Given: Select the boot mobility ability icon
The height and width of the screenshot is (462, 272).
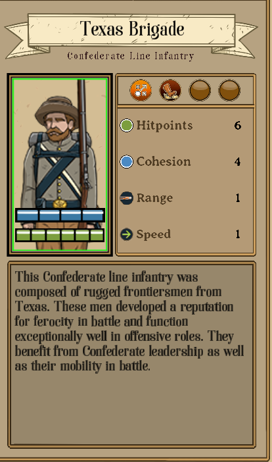Looking at the screenshot, I should (x=170, y=90).
